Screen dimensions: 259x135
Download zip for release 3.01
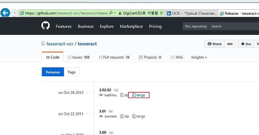tap(124, 116)
